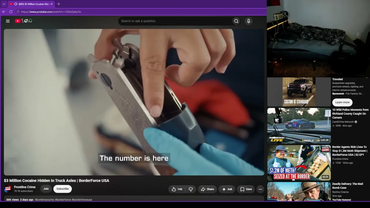This screenshot has width=370, height=208.
Task: Click the '36K views 3 days ago' text
Action: [x=20, y=200]
